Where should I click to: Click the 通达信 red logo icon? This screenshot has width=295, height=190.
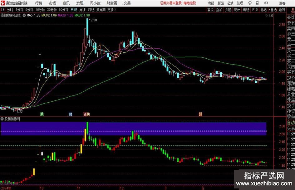[3, 3]
